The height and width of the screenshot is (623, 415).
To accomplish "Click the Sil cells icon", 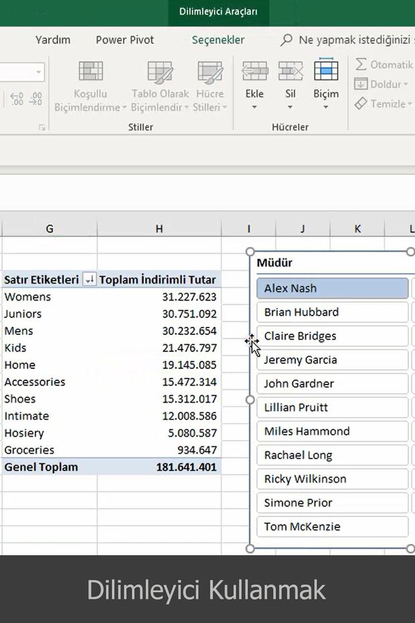I will coord(290,71).
